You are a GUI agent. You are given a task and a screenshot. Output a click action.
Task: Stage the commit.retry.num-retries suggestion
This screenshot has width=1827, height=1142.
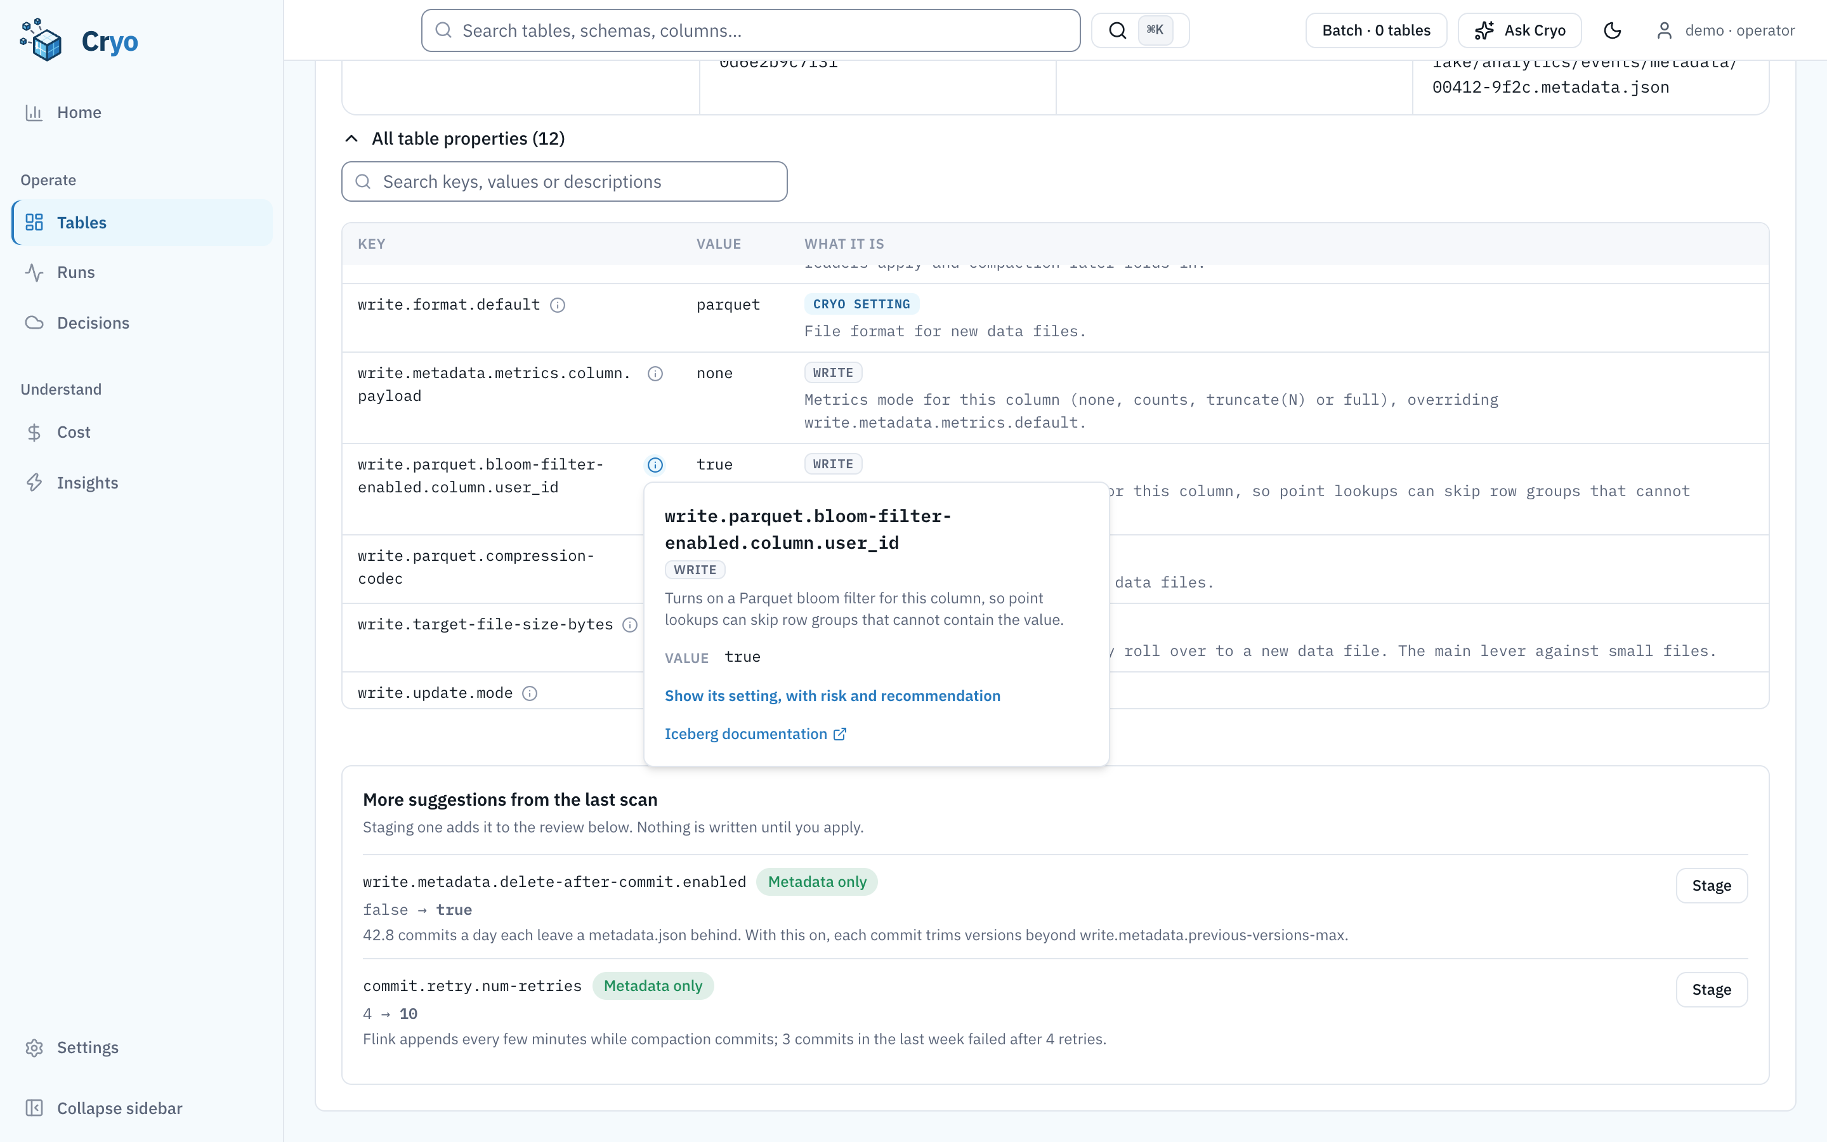point(1711,990)
